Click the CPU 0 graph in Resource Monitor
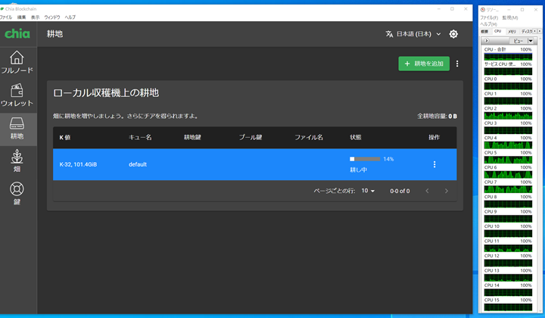This screenshot has height=318, width=545. pyautogui.click(x=508, y=86)
